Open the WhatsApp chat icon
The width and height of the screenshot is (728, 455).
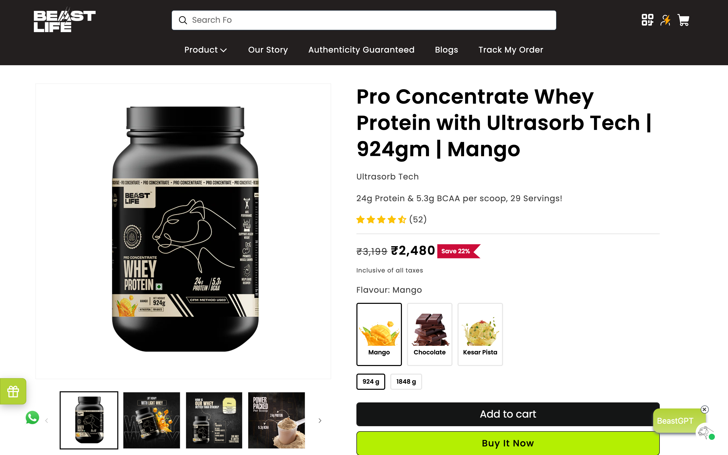pyautogui.click(x=32, y=418)
